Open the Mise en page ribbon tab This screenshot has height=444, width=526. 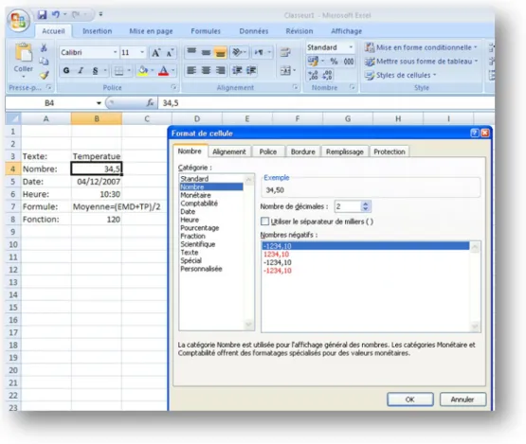pos(151,31)
